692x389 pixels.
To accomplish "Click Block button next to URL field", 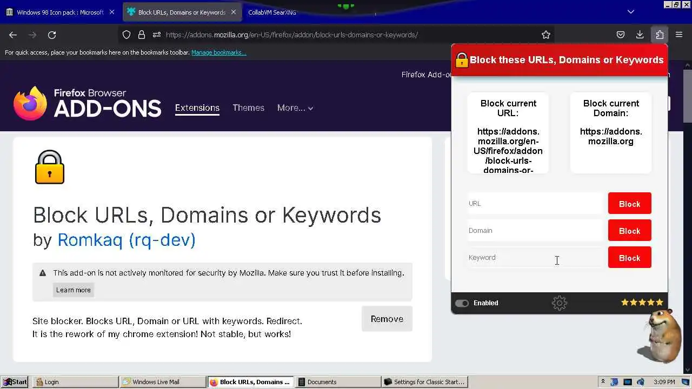I will pyautogui.click(x=629, y=204).
